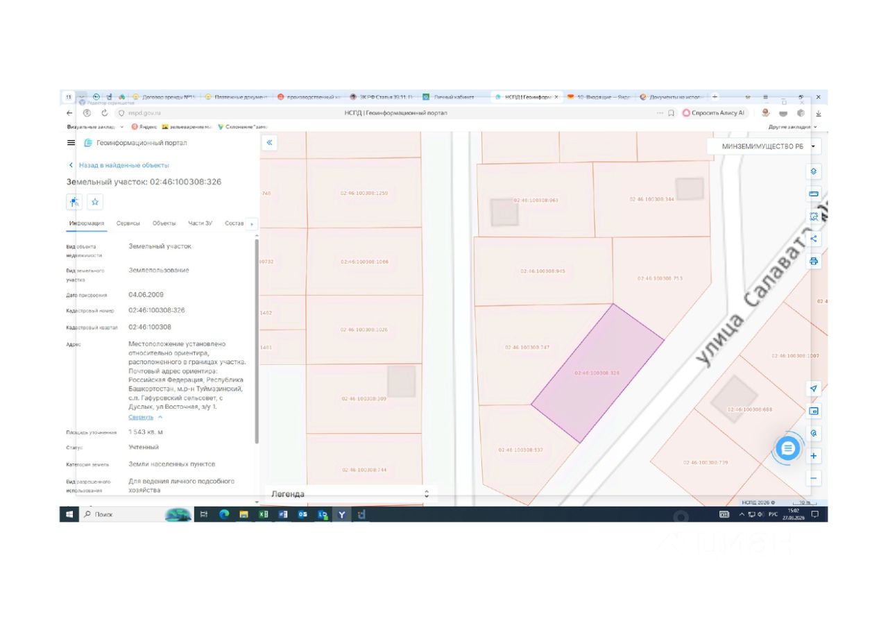Switch to the ЗК РФ Статья 39.11 browser tab
The width and height of the screenshot is (888, 628).
382,97
